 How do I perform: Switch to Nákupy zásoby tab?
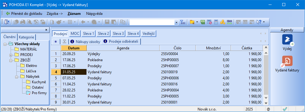tap(85, 41)
